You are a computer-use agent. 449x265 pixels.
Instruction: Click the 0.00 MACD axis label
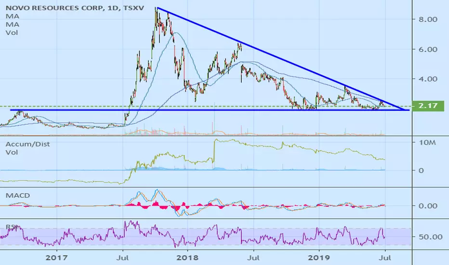click(428, 206)
